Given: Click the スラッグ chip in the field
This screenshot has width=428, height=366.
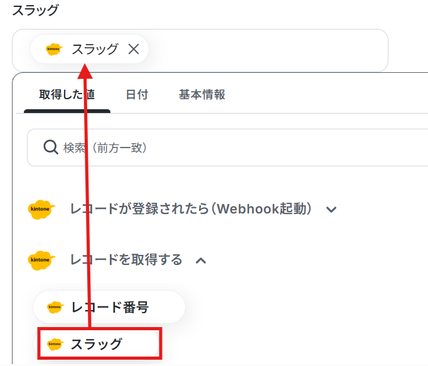Looking at the screenshot, I should coord(89,49).
